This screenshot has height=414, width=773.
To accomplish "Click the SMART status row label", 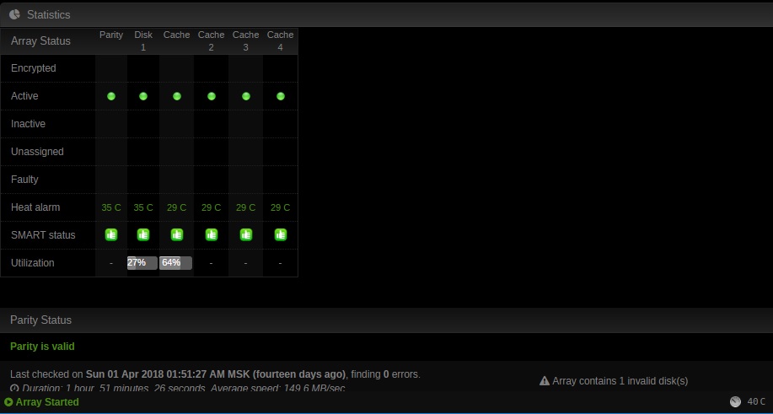I will coord(43,235).
